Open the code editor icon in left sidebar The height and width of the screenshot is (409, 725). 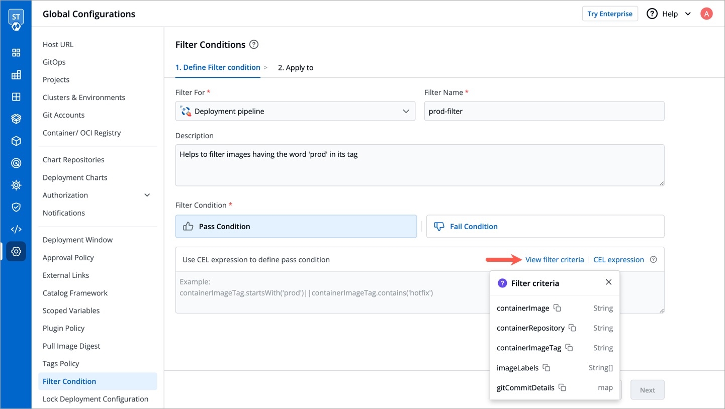[16, 229]
